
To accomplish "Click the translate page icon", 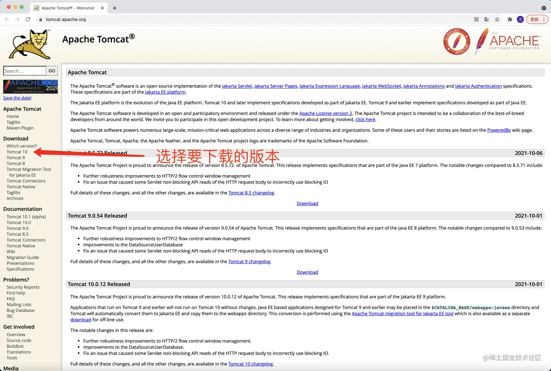I will pos(486,20).
